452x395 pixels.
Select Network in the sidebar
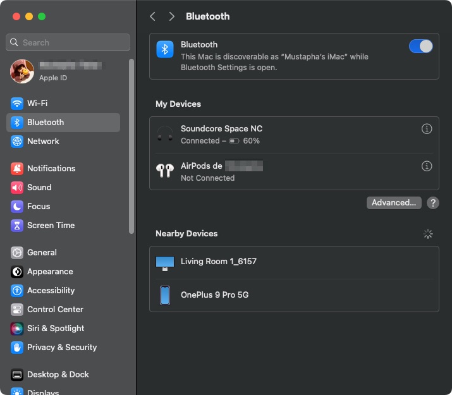pyautogui.click(x=63, y=141)
